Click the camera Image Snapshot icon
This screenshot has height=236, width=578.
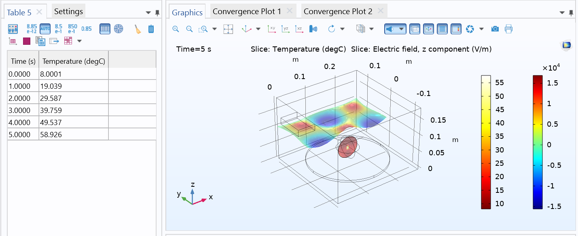coord(495,29)
